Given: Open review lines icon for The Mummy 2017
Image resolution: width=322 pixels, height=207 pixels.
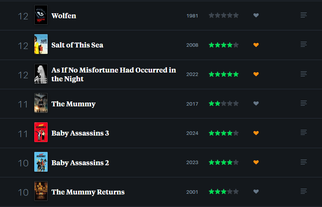Looking at the screenshot, I should [x=303, y=103].
